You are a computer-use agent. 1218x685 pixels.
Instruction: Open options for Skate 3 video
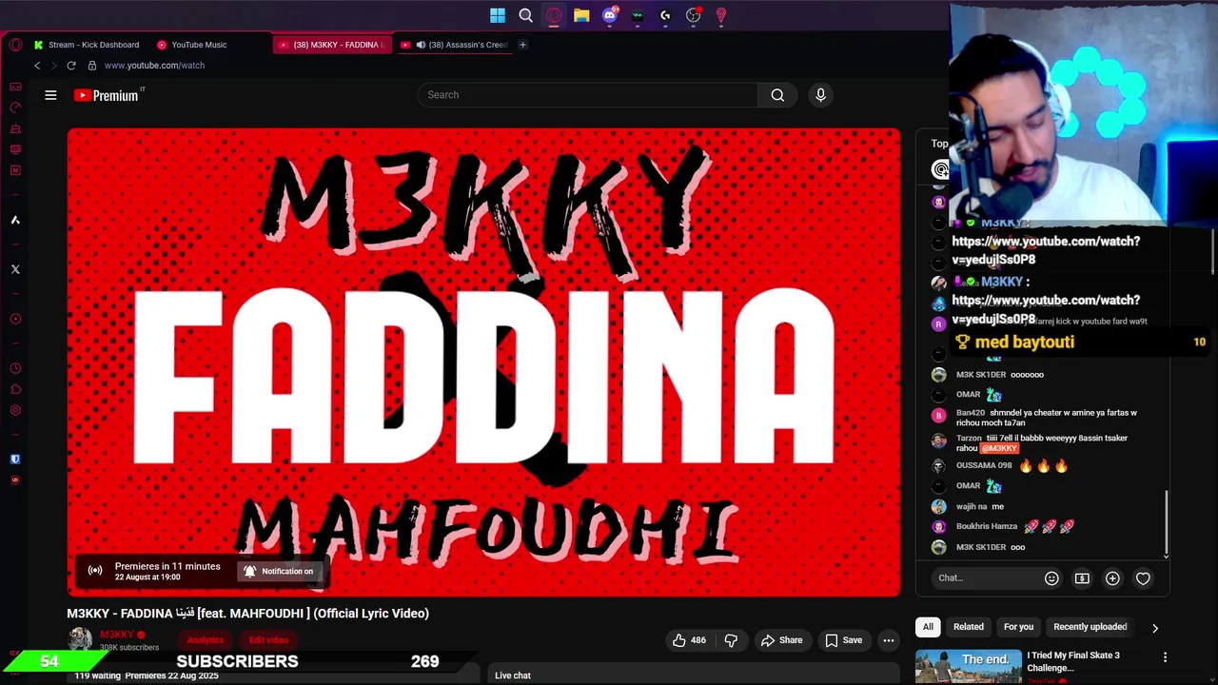coord(1165,657)
